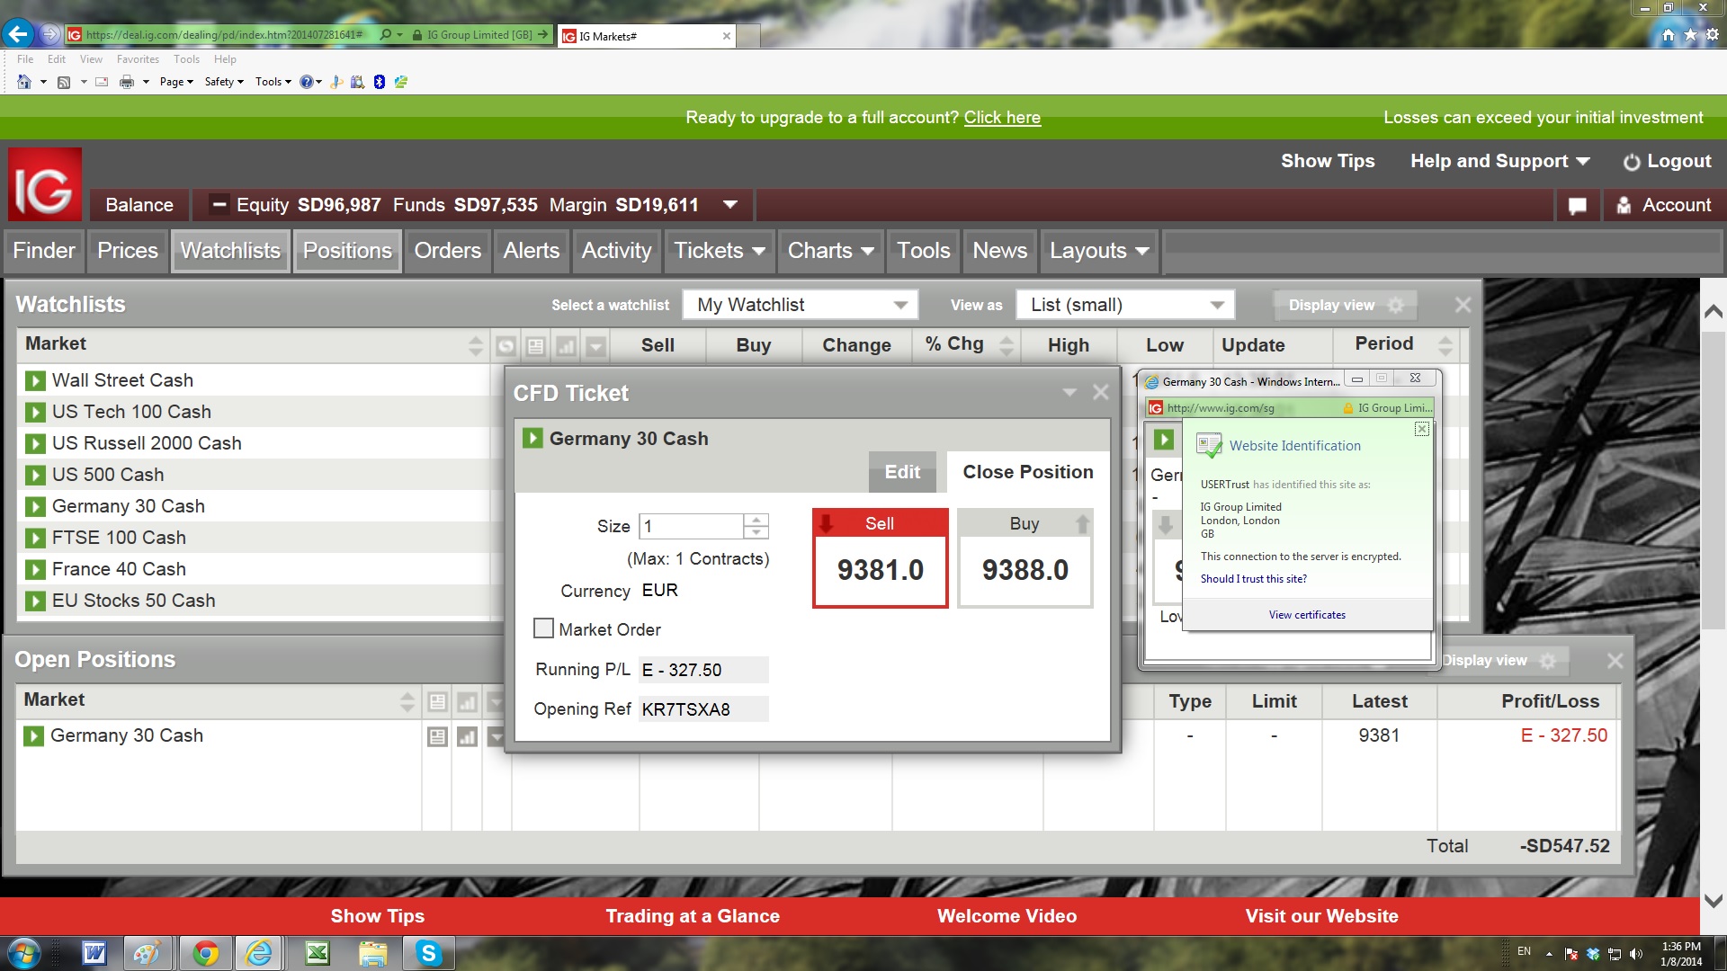Open Trading at a Glance
The height and width of the screenshot is (971, 1727).
coord(692,916)
